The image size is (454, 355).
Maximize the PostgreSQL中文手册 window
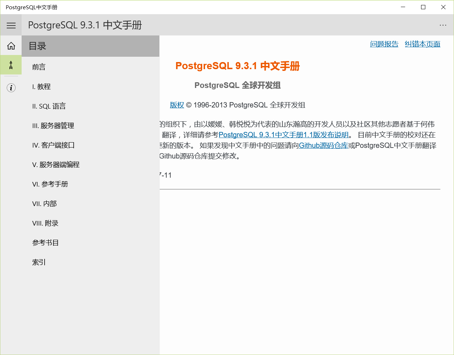coord(423,7)
